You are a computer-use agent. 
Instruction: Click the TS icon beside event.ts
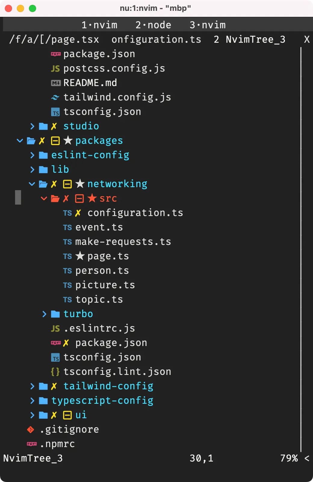(x=67, y=227)
